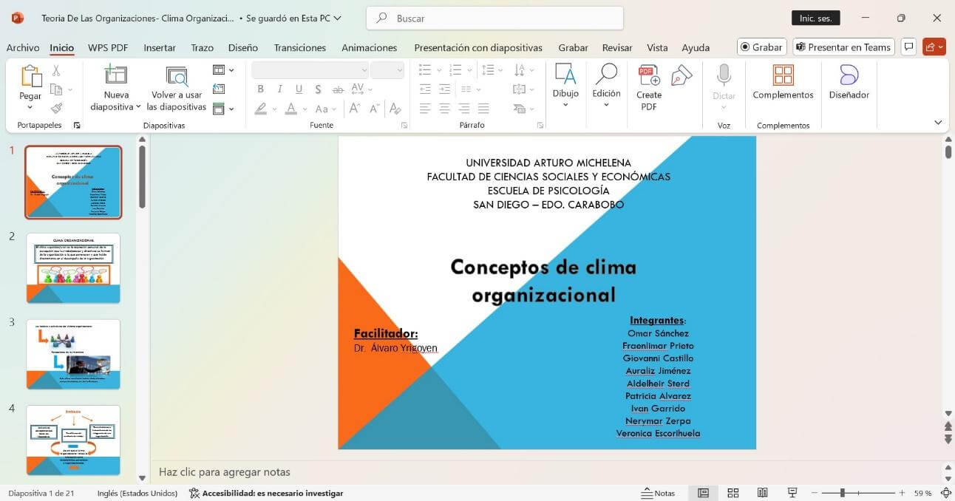Click the Inic. ses. sign-in button
Viewport: 955px width, 501px height.
click(x=815, y=18)
